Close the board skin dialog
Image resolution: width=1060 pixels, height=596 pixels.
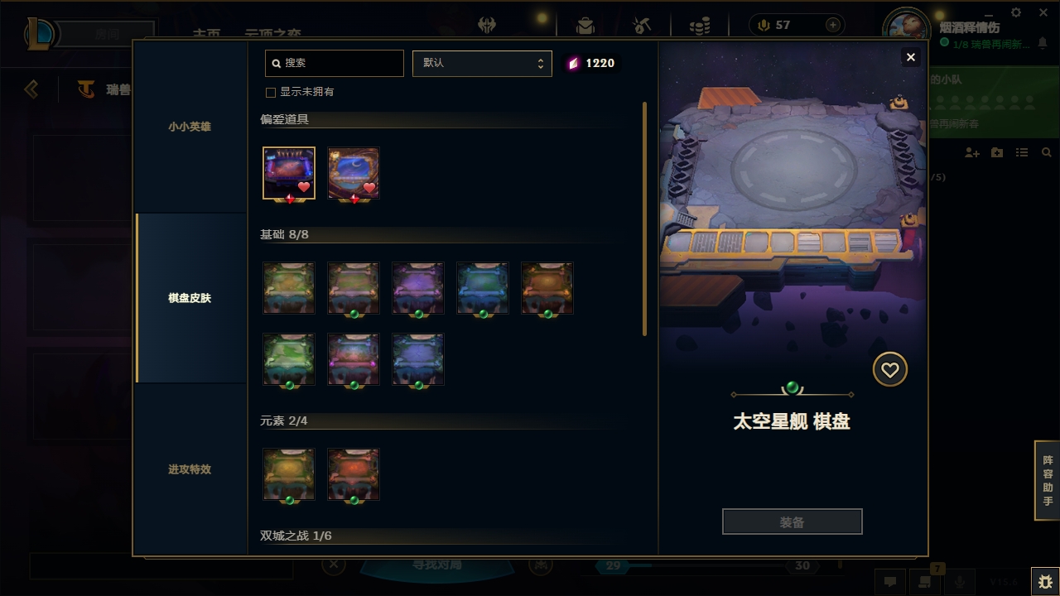(911, 57)
